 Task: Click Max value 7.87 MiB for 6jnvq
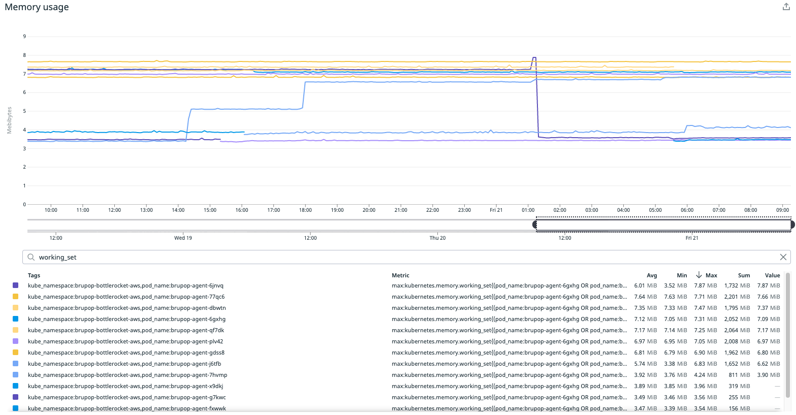point(706,285)
